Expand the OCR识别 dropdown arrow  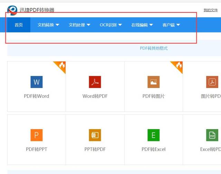[x=120, y=25]
